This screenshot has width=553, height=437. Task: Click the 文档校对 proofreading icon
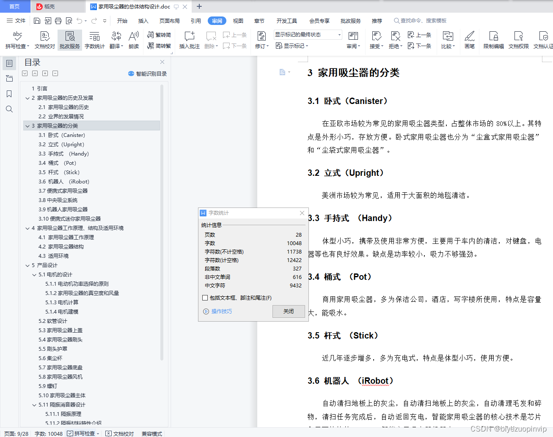tap(45, 40)
